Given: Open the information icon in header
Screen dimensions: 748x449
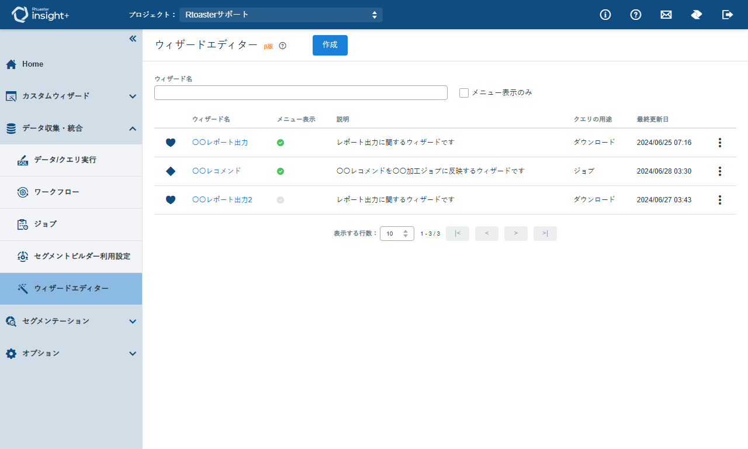Looking at the screenshot, I should [605, 15].
